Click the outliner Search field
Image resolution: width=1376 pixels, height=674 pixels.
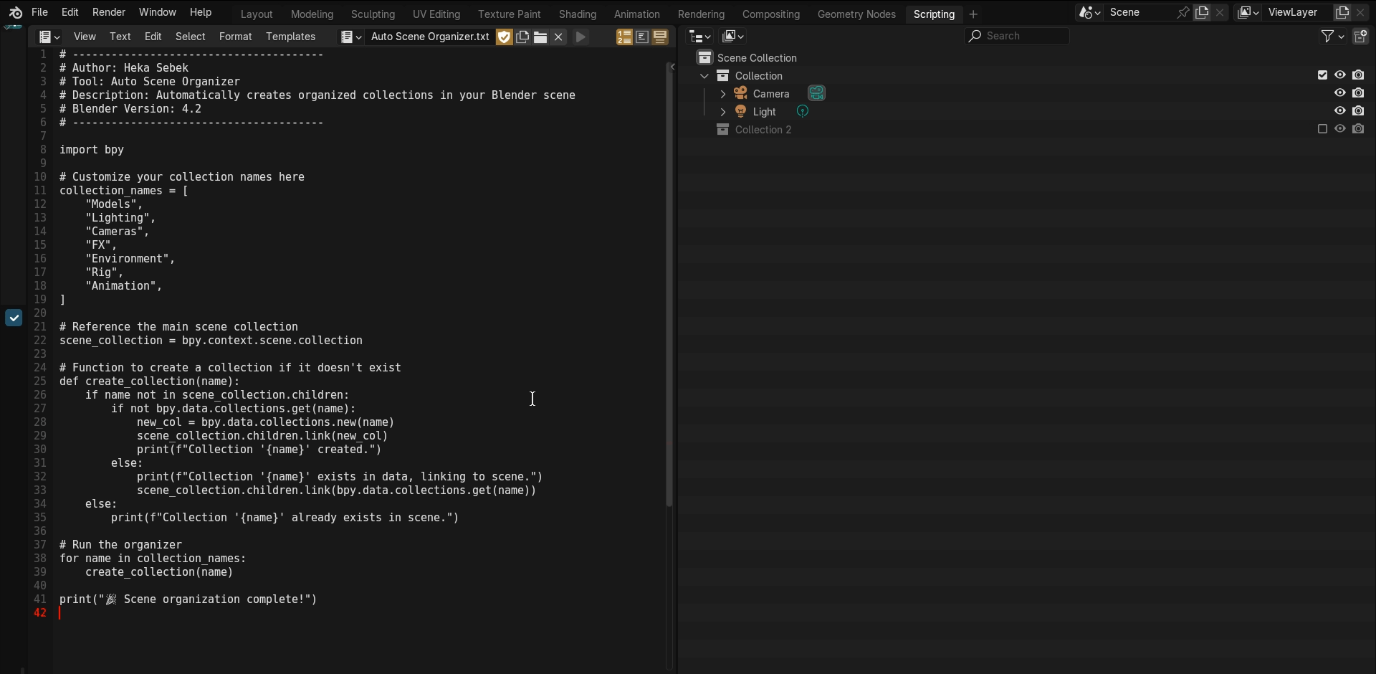(x=1017, y=36)
